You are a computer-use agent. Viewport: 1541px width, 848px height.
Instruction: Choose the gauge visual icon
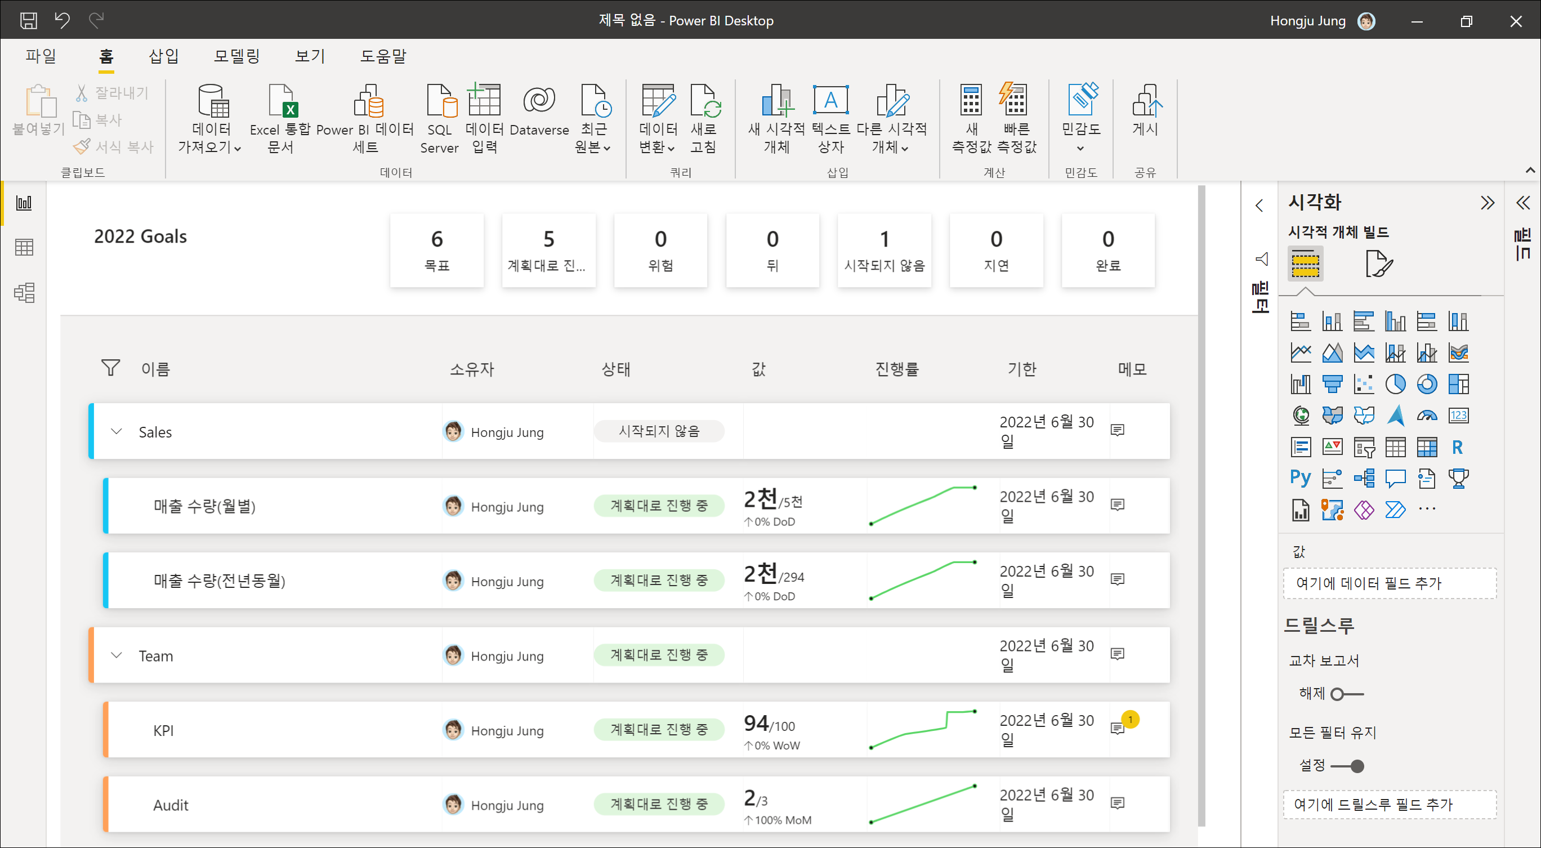point(1426,416)
